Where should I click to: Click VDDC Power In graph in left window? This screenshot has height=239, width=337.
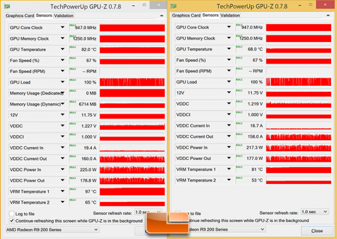point(132,170)
